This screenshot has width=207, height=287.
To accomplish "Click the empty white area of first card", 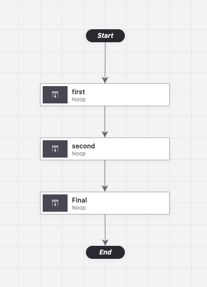I will pos(128,95).
